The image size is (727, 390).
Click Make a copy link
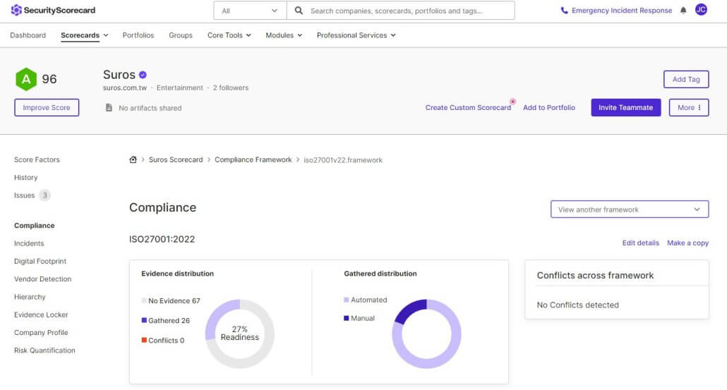coord(687,243)
